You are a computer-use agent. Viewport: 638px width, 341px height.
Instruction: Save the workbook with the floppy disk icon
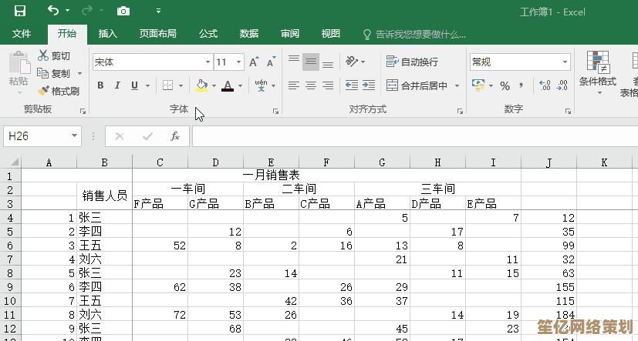19,11
